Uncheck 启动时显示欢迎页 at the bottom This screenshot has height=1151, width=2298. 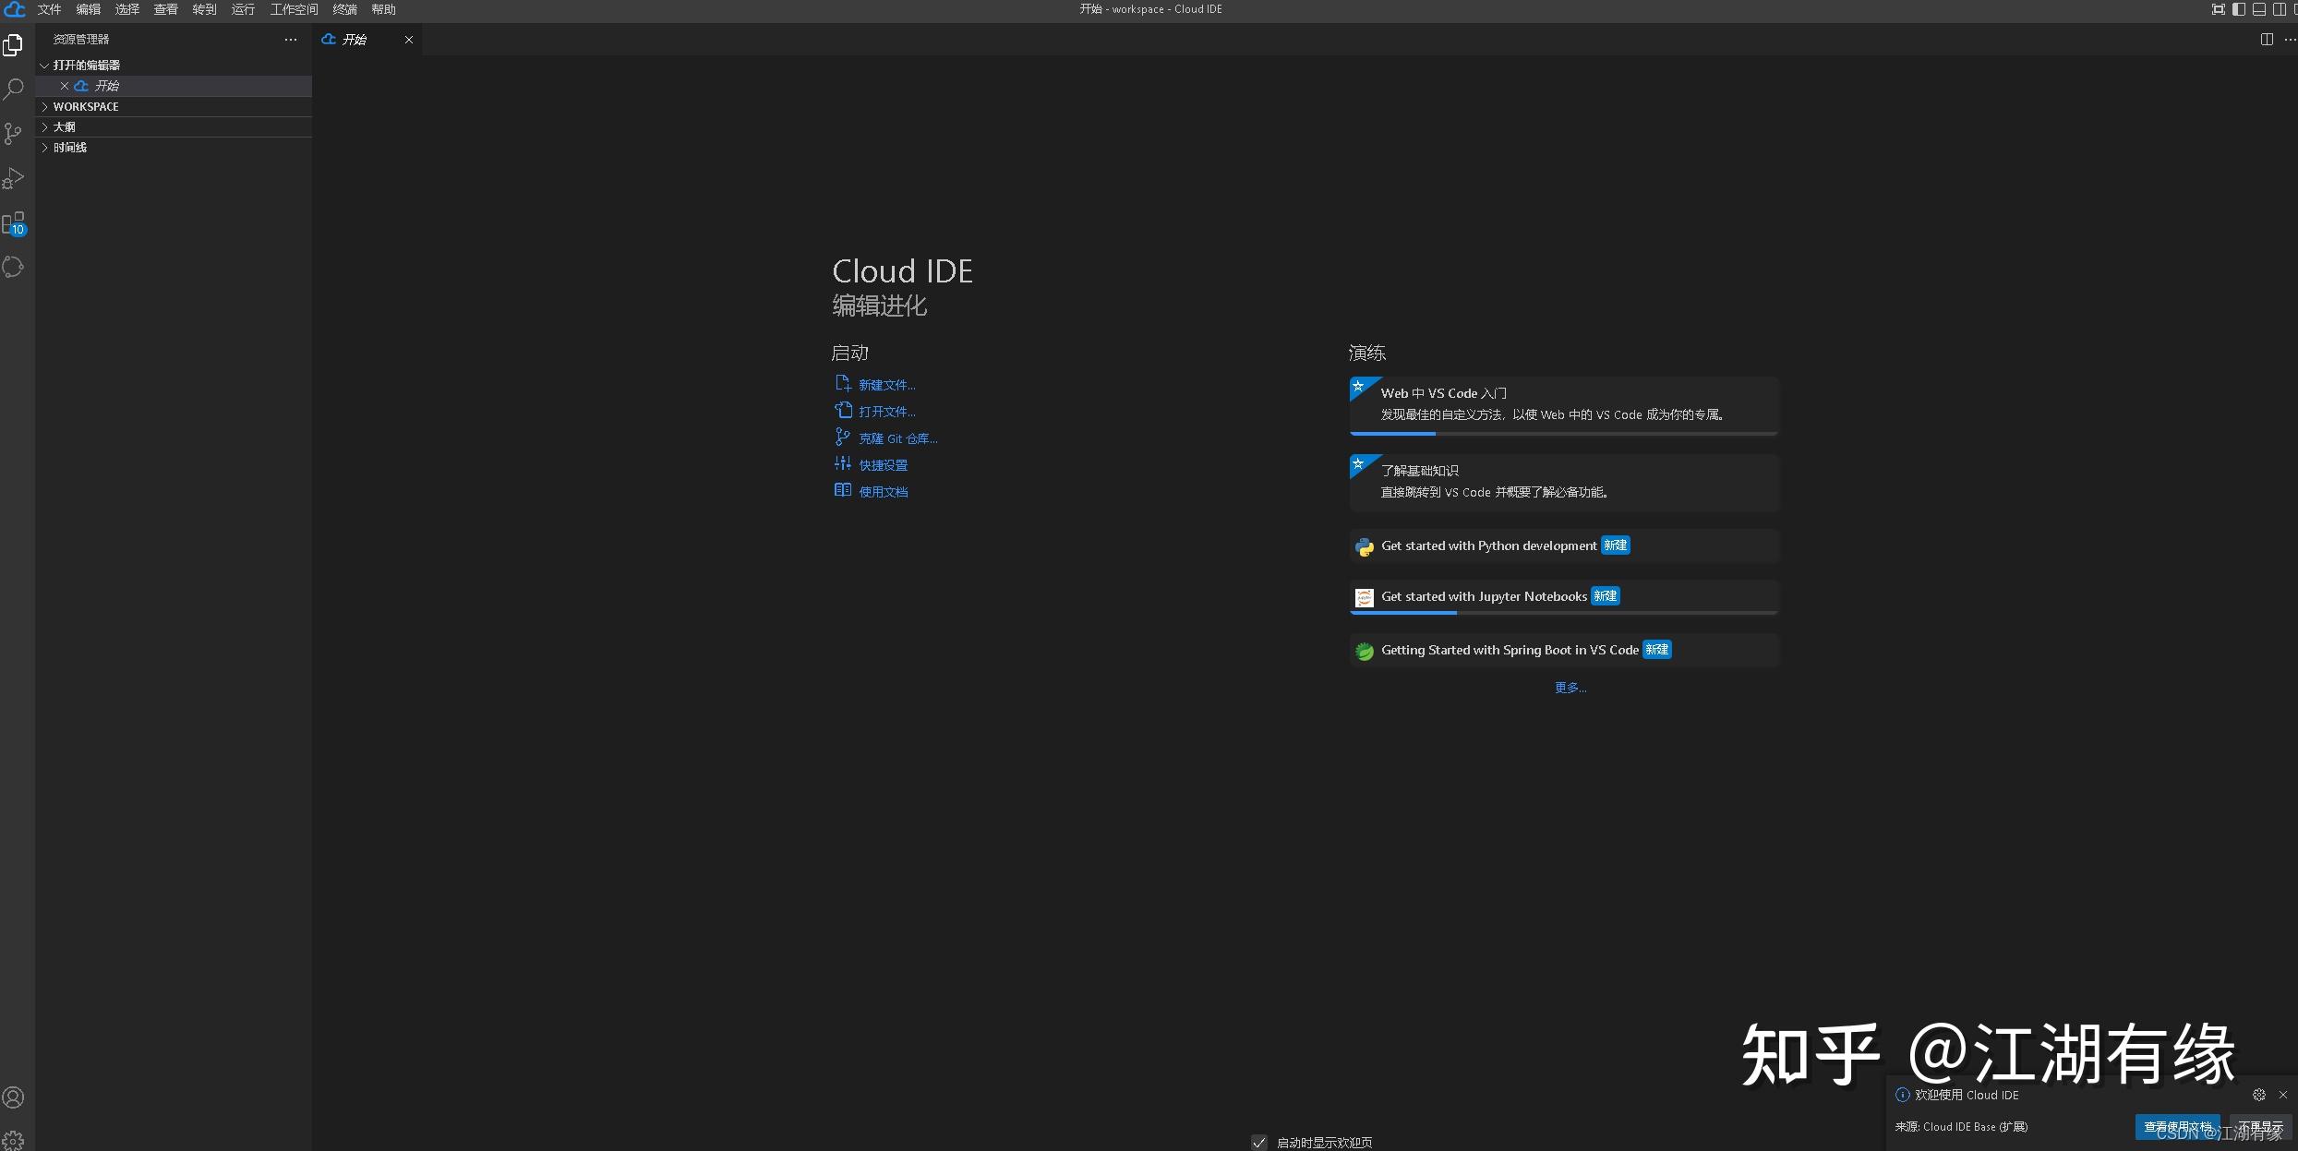point(1259,1142)
